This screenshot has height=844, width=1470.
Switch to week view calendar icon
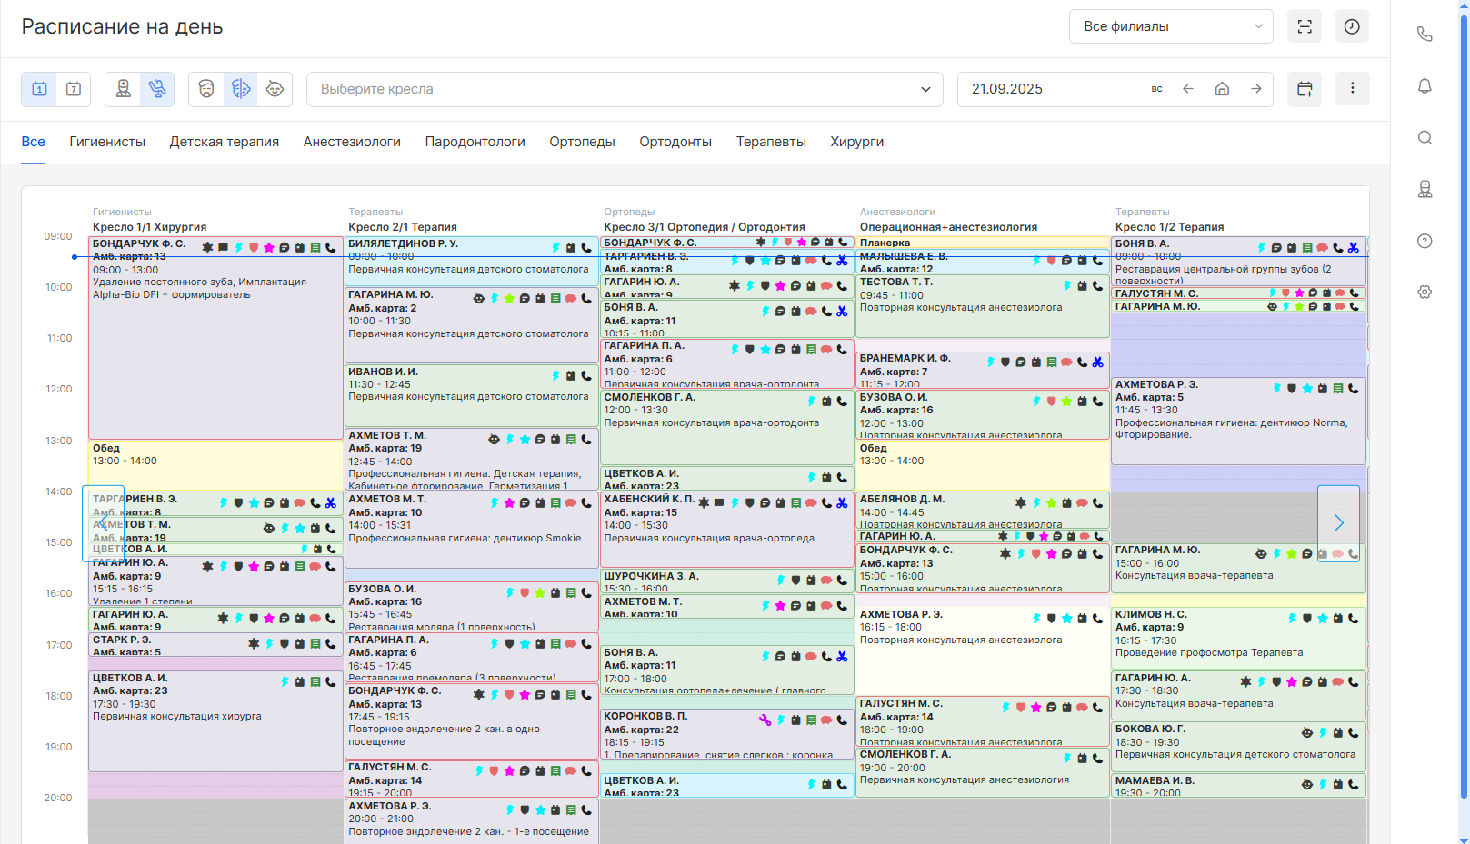point(74,89)
